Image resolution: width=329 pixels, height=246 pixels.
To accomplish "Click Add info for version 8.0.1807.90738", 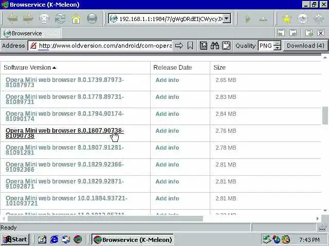I will click(x=167, y=131).
